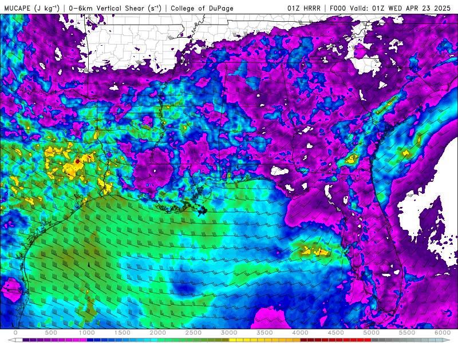Click the F000 Valid: 01Z WED APR 23 2025 text

[390, 8]
